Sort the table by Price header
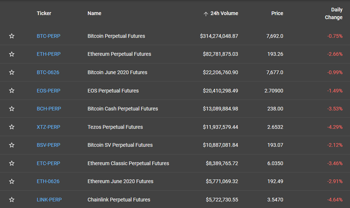Screen dimensions: 350x208 point(277,14)
